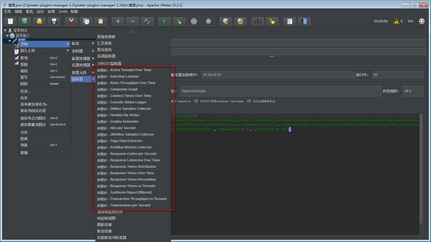Image resolution: width=431 pixels, height=242 pixels.
Task: Open the Templates toolbar icon
Action: pos(25,21)
